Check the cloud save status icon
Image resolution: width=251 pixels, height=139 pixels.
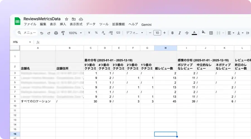click(x=81, y=19)
